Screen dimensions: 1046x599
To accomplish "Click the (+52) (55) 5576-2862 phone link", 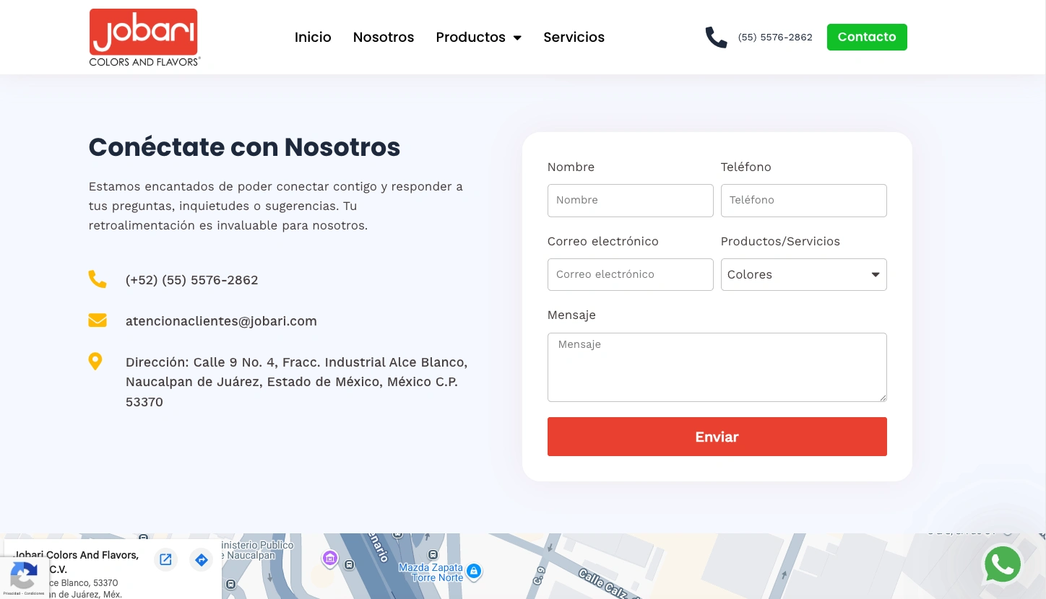I will pyautogui.click(x=192, y=280).
